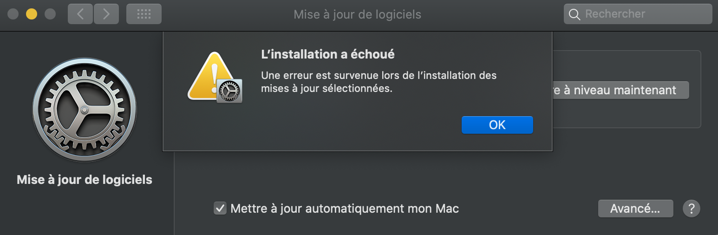Click the 'L'installation a échoué' heading
Screen dimensions: 718x235
tap(328, 54)
